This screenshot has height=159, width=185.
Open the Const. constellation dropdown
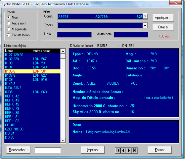tap(145, 16)
